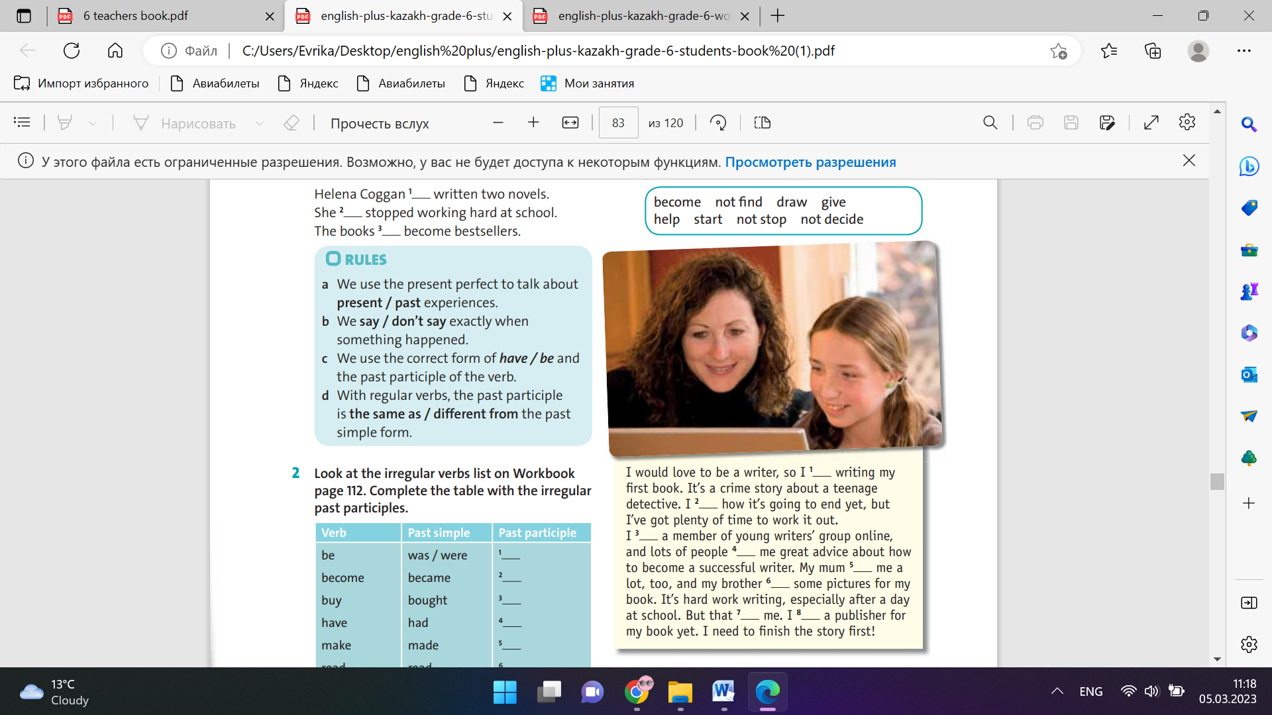Rotate the PDF page
The height and width of the screenshot is (715, 1272).
click(x=718, y=122)
